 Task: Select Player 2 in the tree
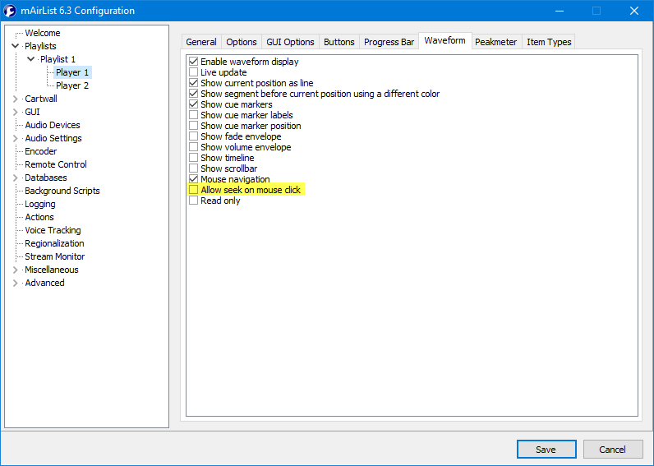pos(72,85)
